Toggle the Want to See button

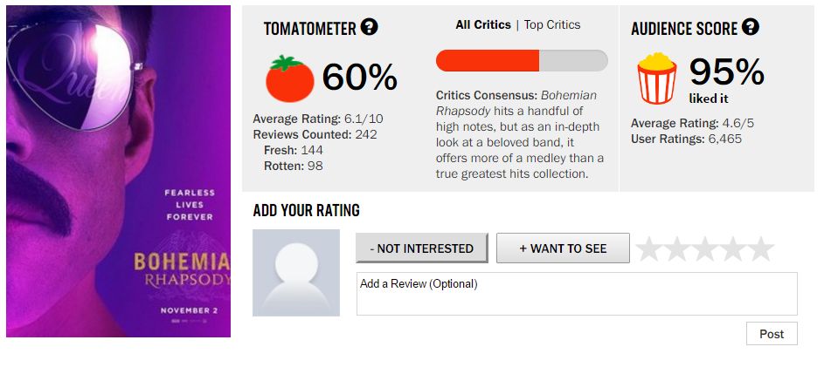point(563,248)
